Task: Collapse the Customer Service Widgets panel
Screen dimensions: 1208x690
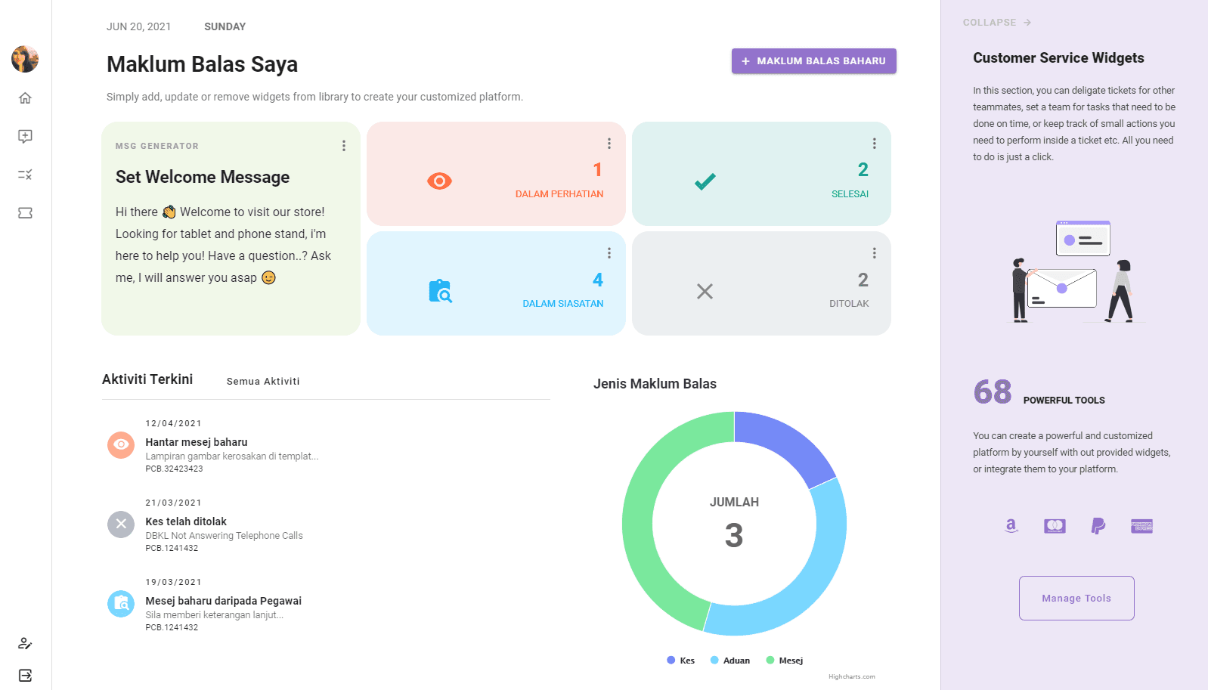Action: coord(996,23)
